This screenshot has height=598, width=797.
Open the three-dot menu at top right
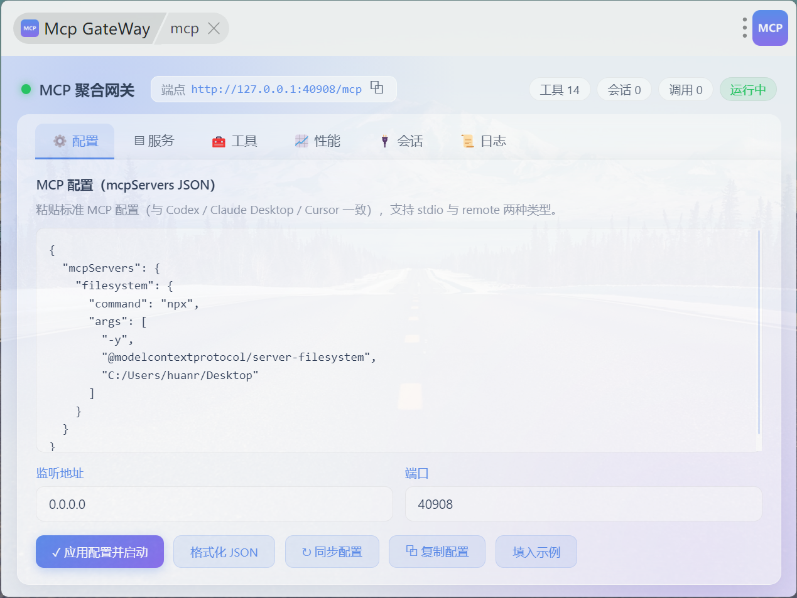[744, 28]
